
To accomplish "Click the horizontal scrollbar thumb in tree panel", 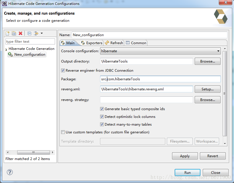I will (34, 152).
